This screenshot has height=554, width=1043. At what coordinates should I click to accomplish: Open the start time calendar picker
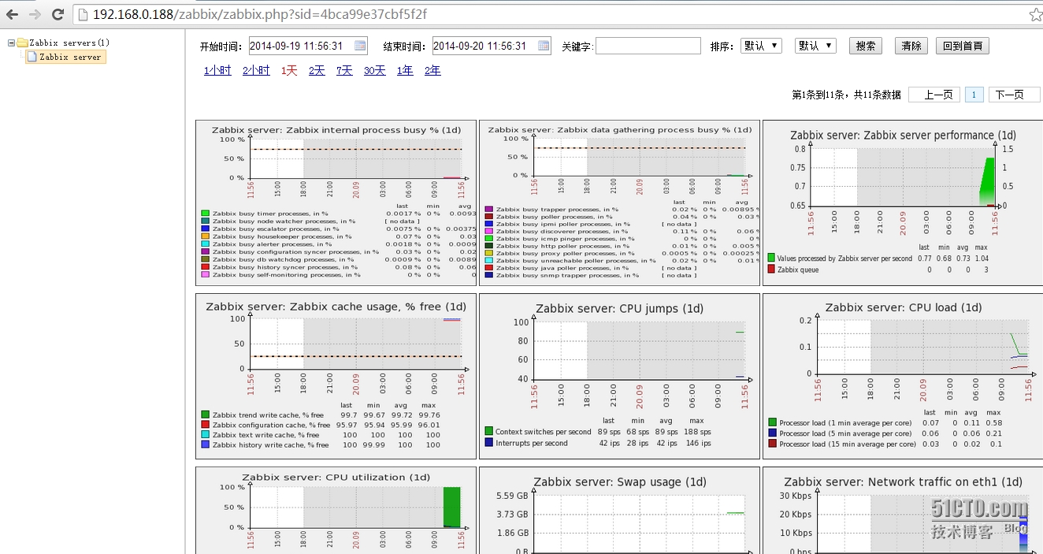(x=361, y=46)
